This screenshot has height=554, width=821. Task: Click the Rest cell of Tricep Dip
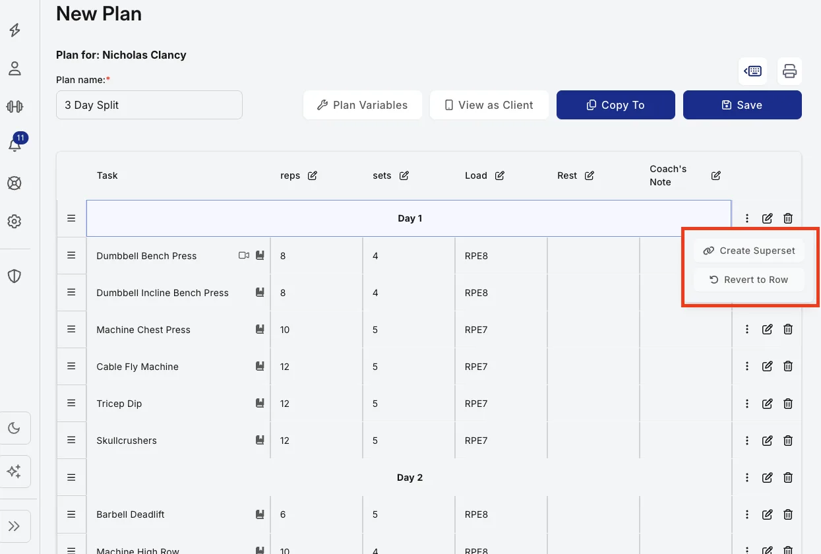[x=593, y=403]
